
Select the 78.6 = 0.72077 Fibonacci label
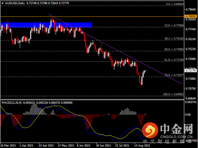(174, 75)
